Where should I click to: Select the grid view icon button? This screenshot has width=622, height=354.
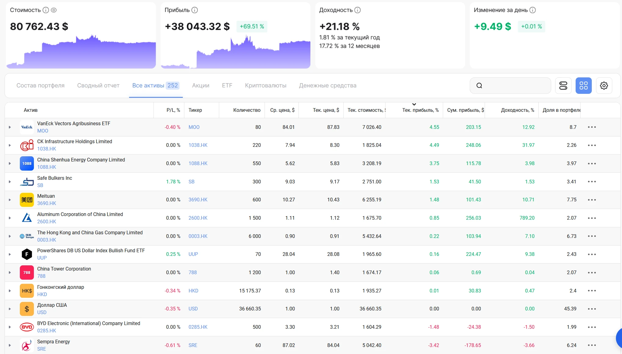point(584,86)
